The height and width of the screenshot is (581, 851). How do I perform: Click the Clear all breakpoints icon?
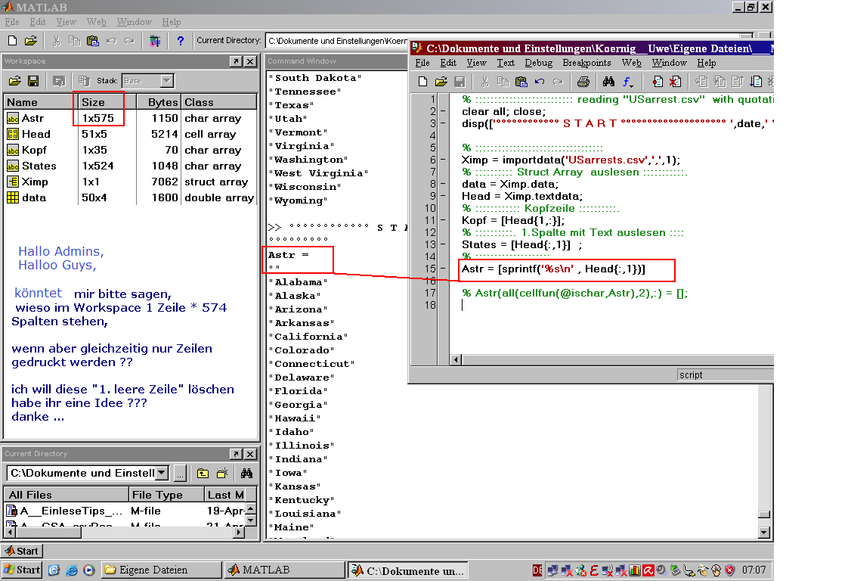tap(673, 82)
